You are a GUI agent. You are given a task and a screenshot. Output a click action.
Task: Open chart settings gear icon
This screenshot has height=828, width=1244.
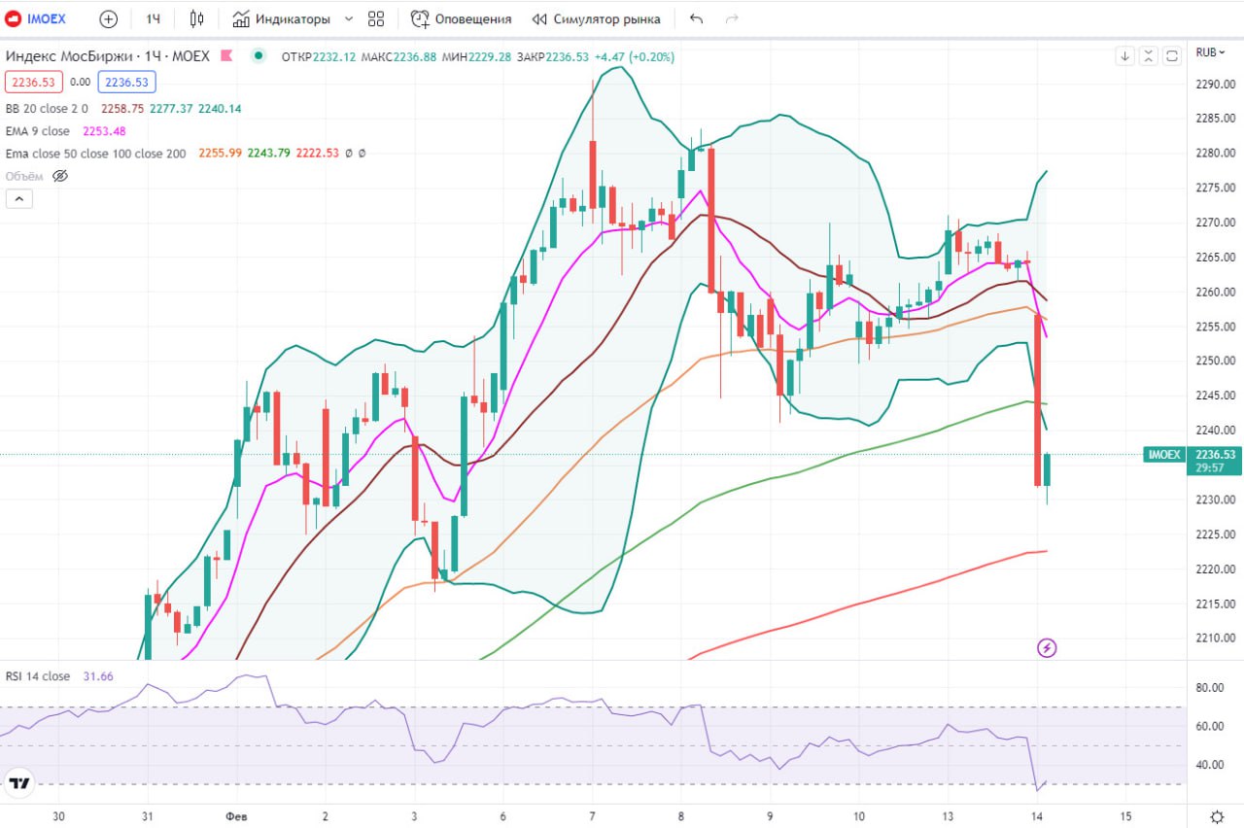(1217, 816)
